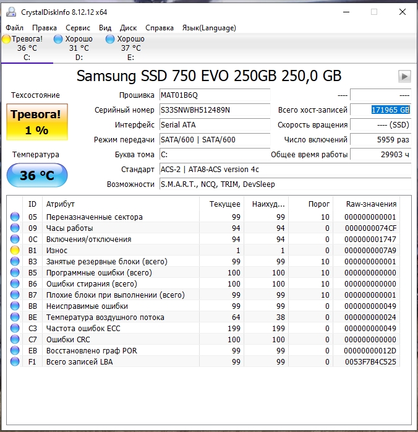Image resolution: width=418 pixels, height=432 pixels.
Task: Select disk E: at 37 °C
Action: 130,48
